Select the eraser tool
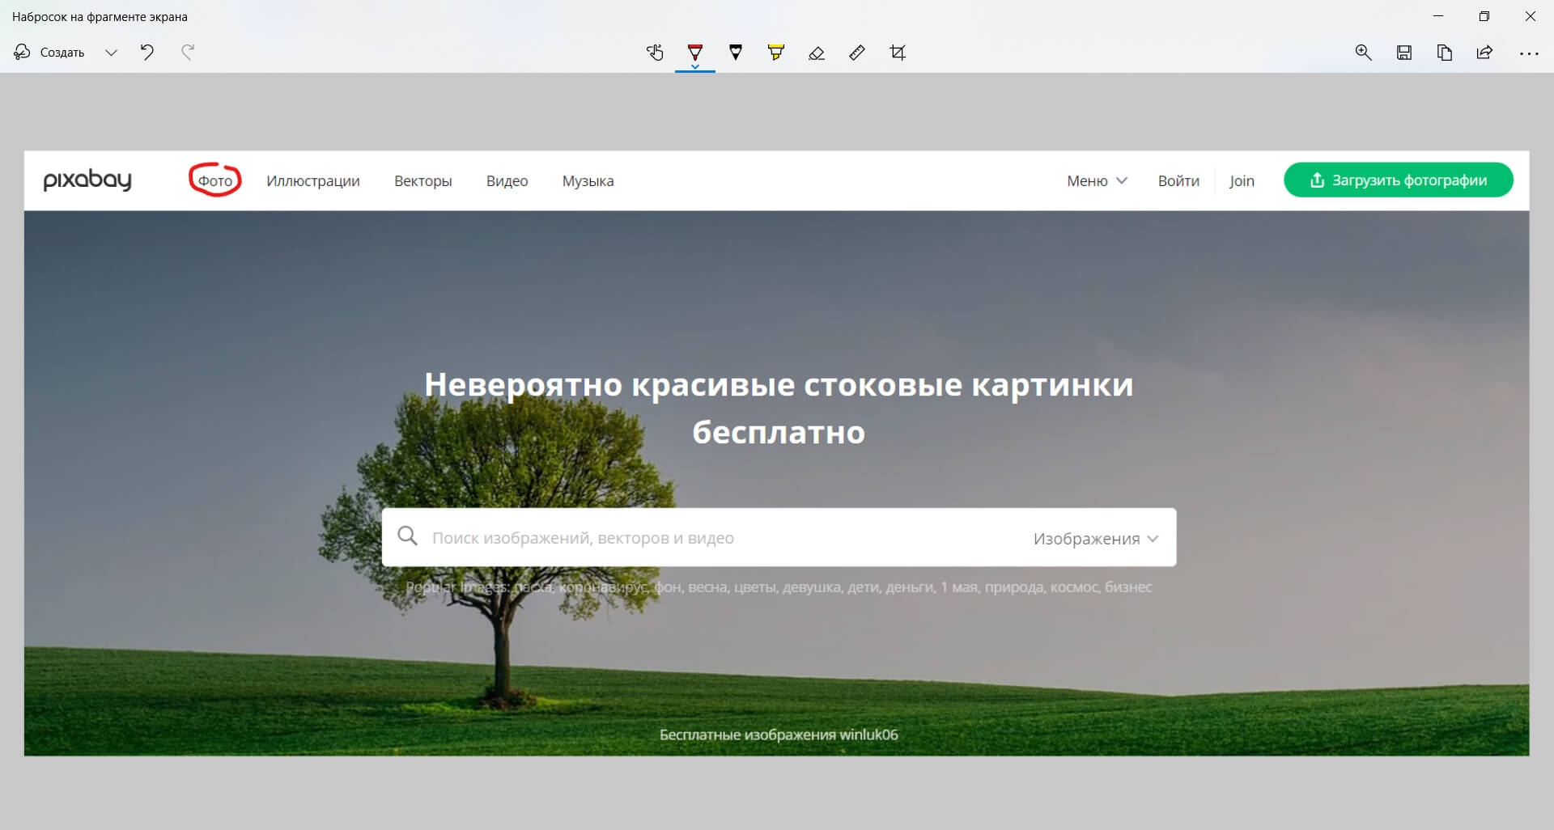Viewport: 1554px width, 830px height. pos(817,53)
